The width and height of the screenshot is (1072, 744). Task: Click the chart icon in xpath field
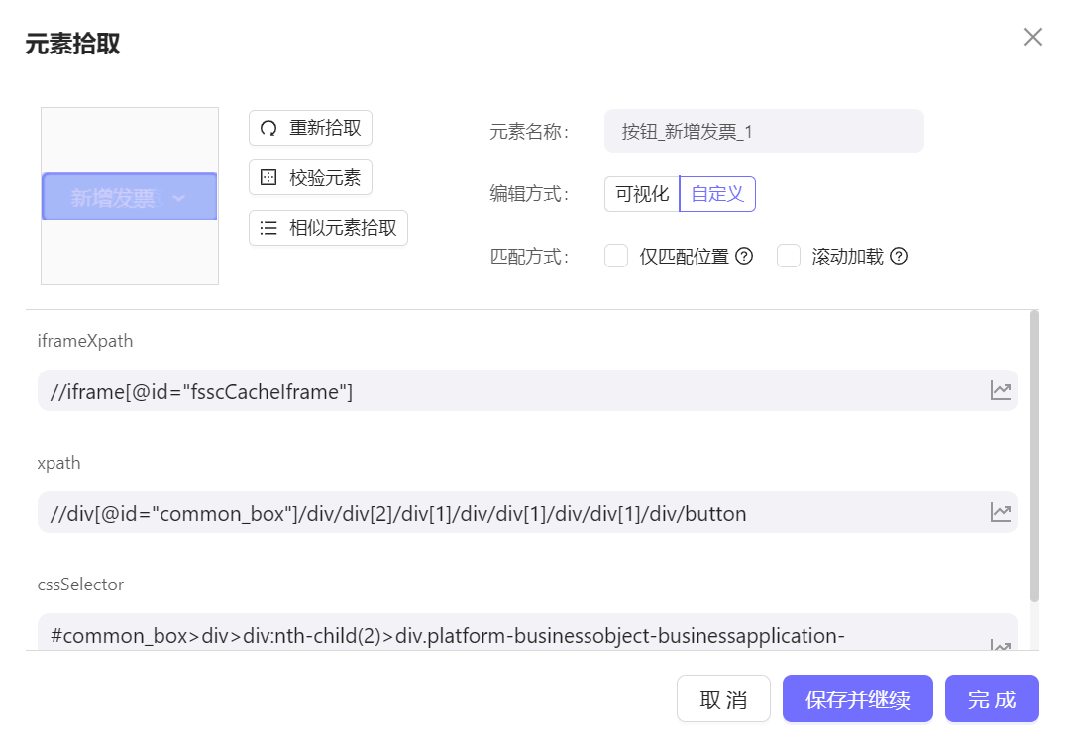1001,512
